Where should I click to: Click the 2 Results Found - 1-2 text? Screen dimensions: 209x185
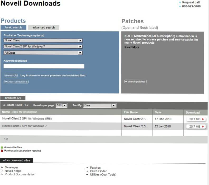tap(16, 105)
